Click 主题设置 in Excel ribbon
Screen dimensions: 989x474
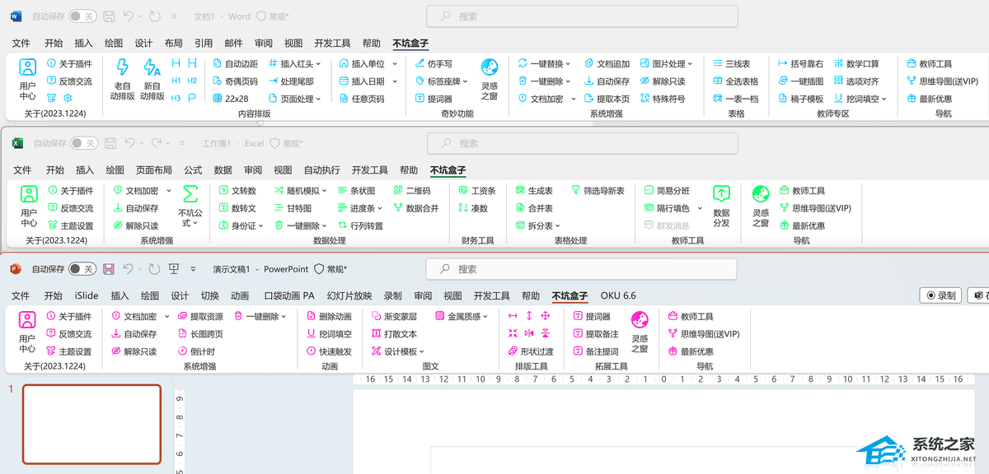point(69,225)
